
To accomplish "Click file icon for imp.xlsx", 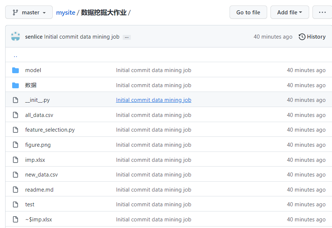I will [x=15, y=160].
